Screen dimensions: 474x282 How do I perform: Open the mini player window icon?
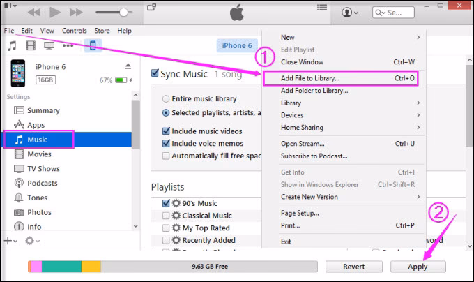pos(151,7)
